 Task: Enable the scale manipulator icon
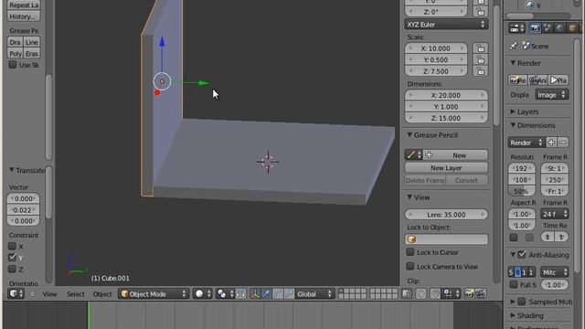tap(290, 294)
